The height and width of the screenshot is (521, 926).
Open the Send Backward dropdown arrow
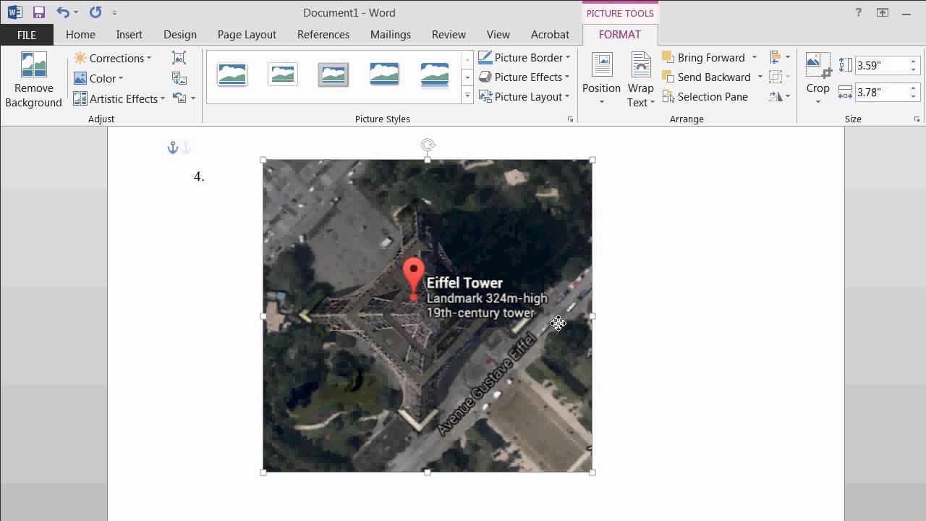coord(760,77)
